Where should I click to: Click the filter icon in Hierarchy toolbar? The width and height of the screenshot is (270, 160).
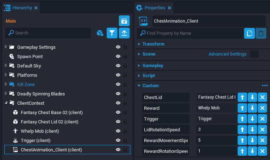(x=112, y=33)
